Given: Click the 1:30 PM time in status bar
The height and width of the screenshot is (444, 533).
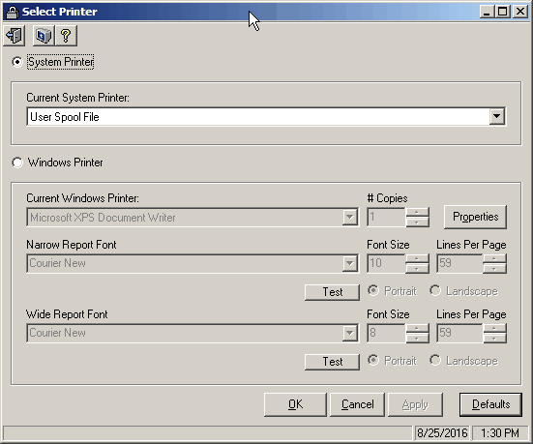Looking at the screenshot, I should (x=500, y=433).
